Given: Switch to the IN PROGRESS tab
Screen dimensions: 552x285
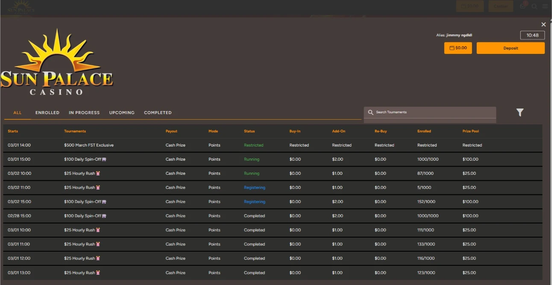Looking at the screenshot, I should 84,112.
